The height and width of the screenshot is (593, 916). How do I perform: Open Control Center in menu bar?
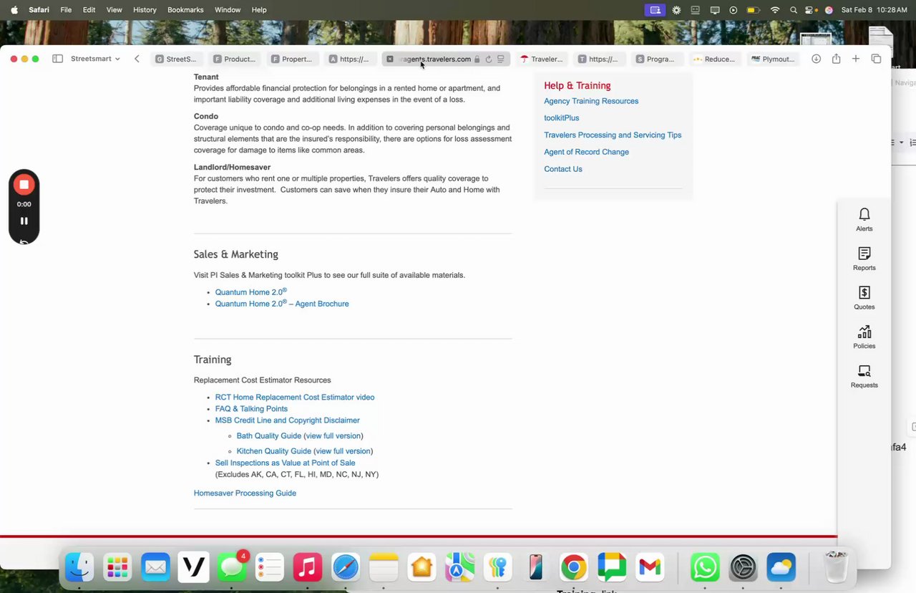(811, 10)
